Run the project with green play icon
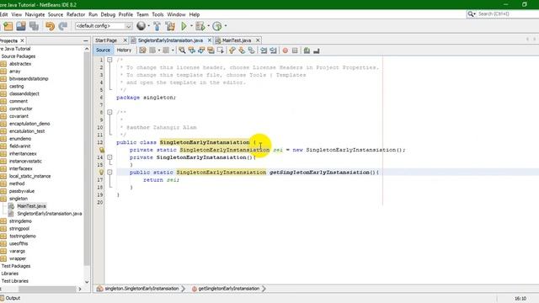The width and height of the screenshot is (539, 303). coord(184,26)
